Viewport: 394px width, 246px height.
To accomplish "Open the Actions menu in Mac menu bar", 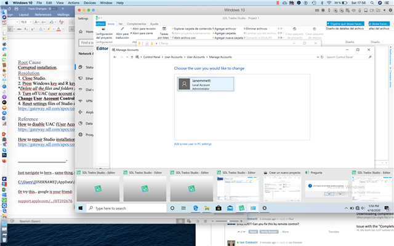I will coord(74,2).
